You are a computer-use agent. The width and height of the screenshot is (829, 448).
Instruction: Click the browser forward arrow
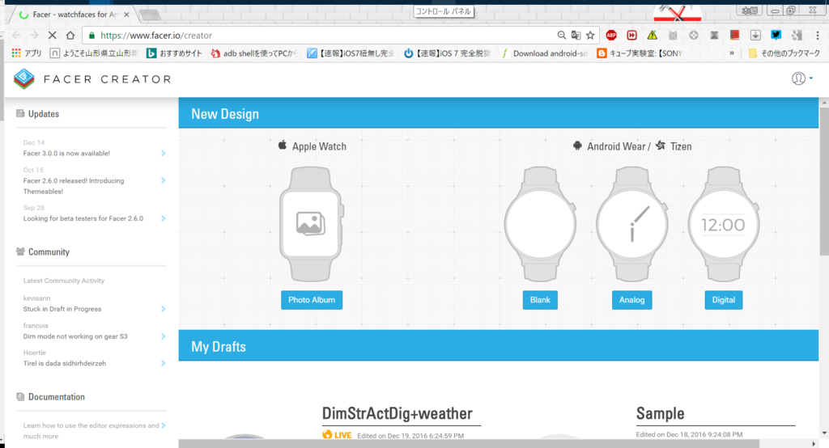point(34,36)
